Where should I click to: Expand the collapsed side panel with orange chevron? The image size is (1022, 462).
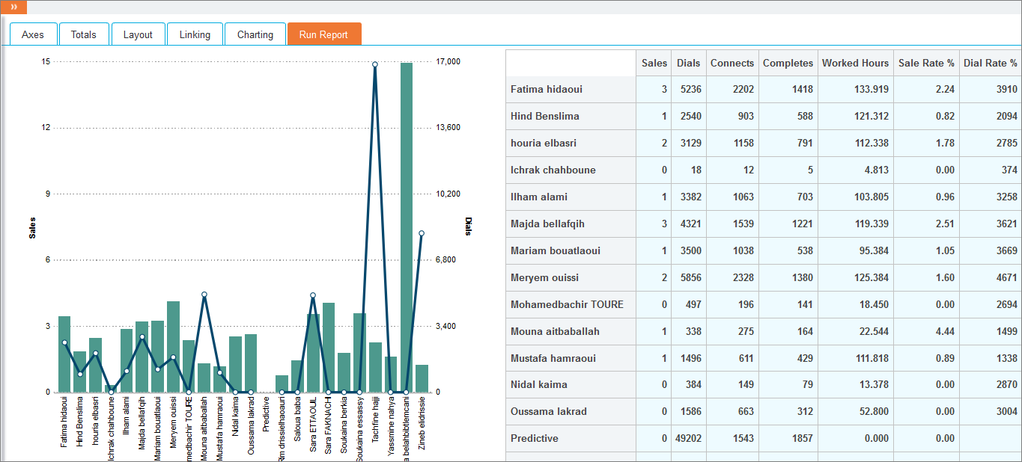click(13, 7)
